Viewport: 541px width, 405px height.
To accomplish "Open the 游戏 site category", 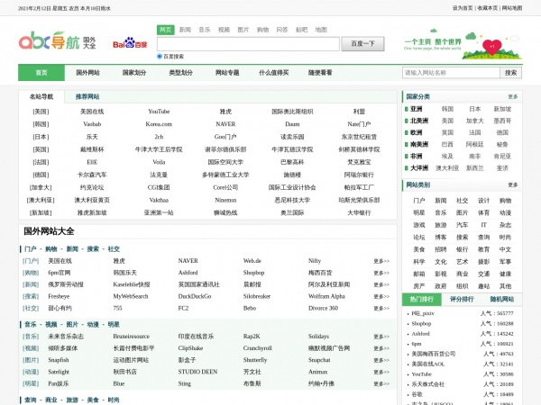I will [419, 225].
